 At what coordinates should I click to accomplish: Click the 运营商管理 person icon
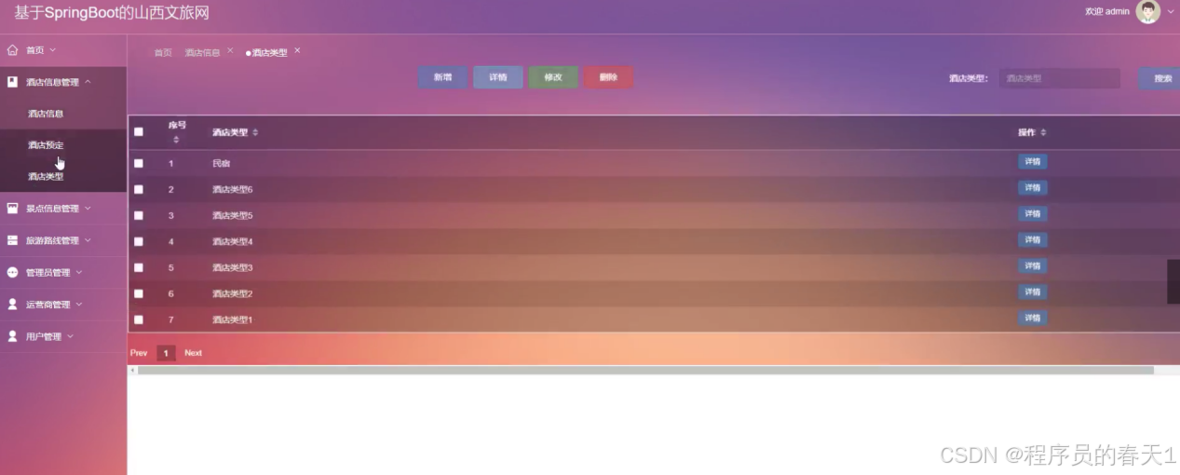12,305
